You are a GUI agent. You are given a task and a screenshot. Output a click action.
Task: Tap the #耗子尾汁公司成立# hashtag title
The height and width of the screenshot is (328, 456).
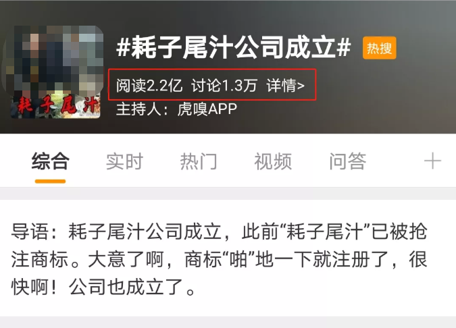(233, 48)
